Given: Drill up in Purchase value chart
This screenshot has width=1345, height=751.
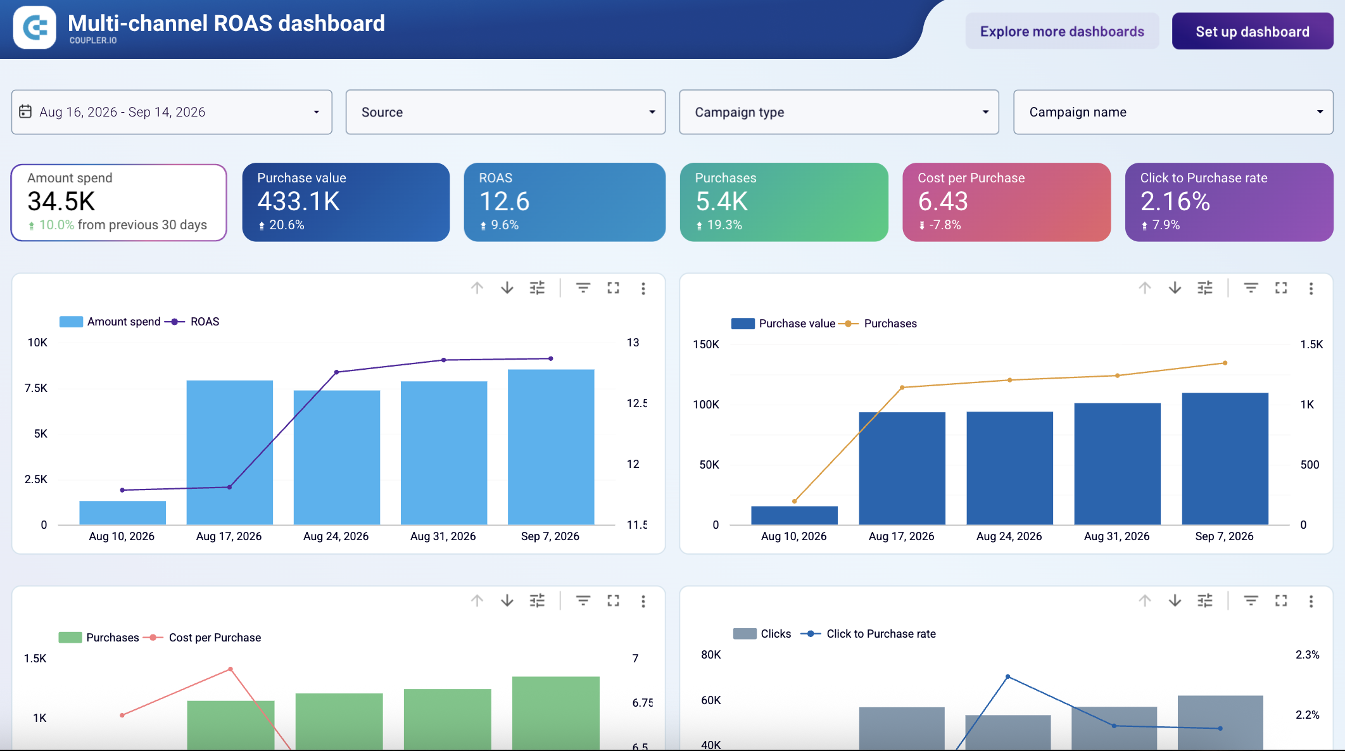Looking at the screenshot, I should pos(1144,288).
